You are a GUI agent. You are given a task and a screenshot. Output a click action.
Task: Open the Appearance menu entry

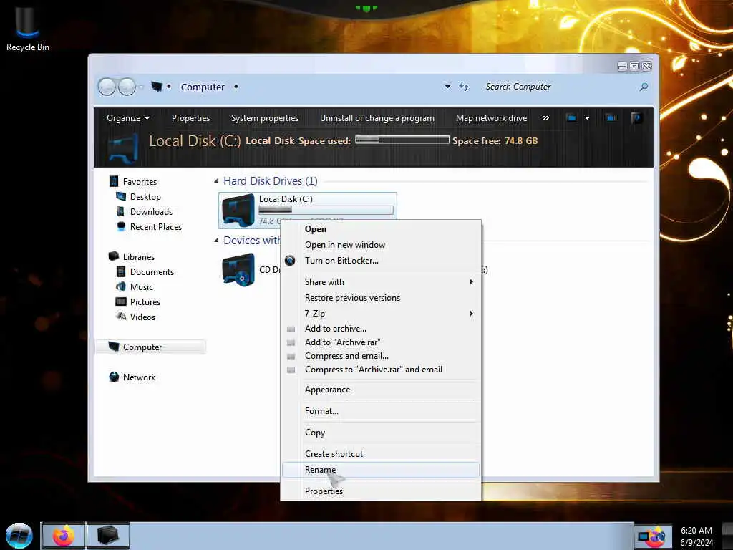(381, 390)
